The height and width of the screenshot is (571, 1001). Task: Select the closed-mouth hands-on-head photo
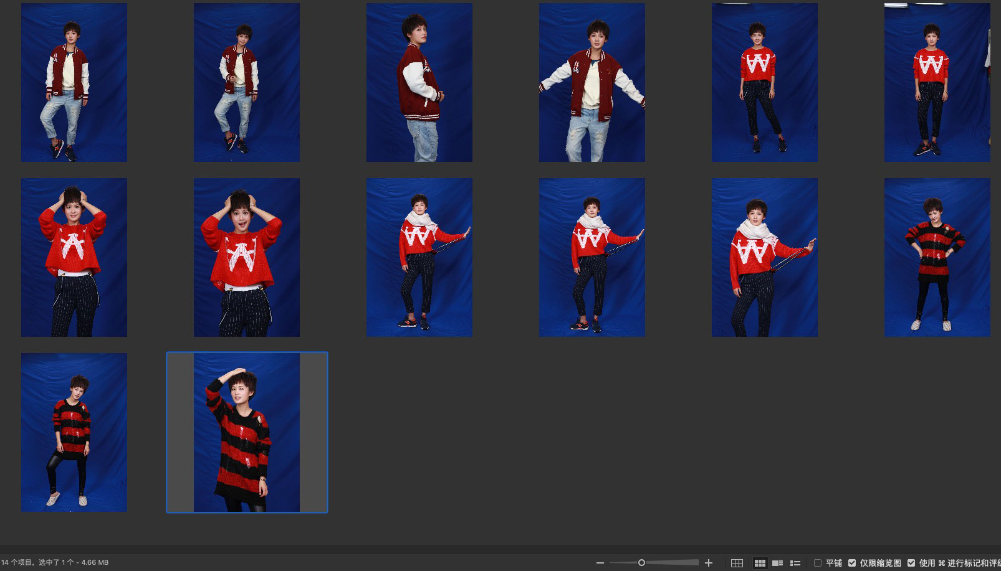pos(74,257)
